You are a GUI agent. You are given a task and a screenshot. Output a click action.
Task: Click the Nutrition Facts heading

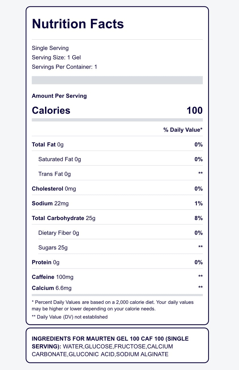(78, 24)
